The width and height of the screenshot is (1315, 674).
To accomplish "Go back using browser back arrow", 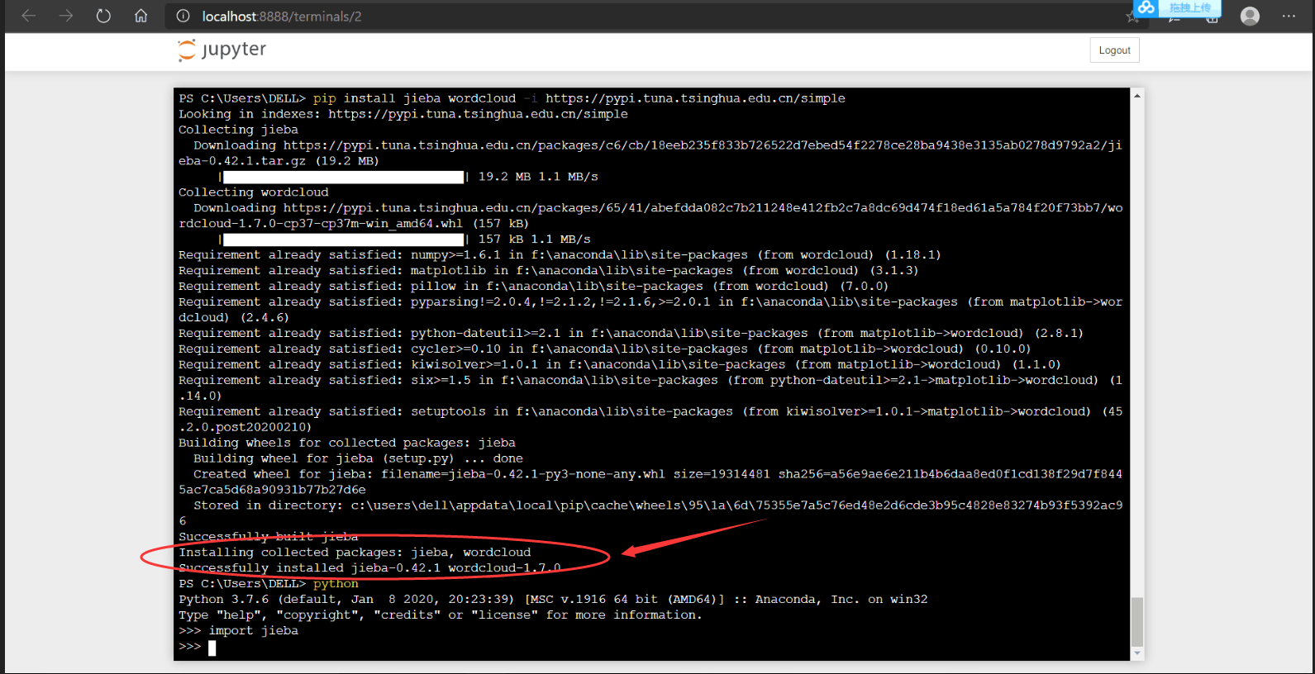I will (x=29, y=16).
